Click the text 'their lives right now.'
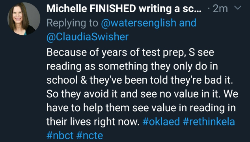The width and height of the screenshot is (250, 142). tap(93, 121)
